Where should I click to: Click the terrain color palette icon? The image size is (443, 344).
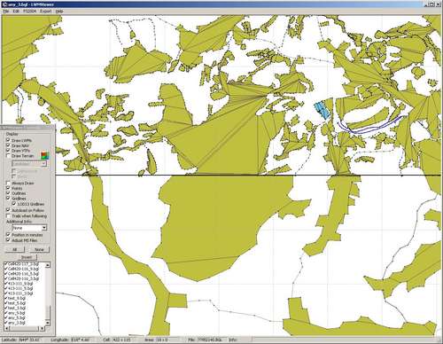tap(44, 155)
